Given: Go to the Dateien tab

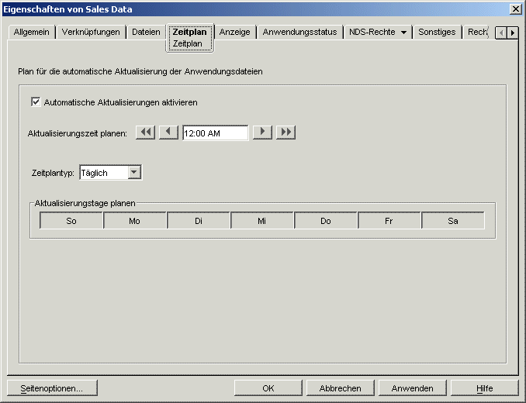Looking at the screenshot, I should click(x=146, y=32).
